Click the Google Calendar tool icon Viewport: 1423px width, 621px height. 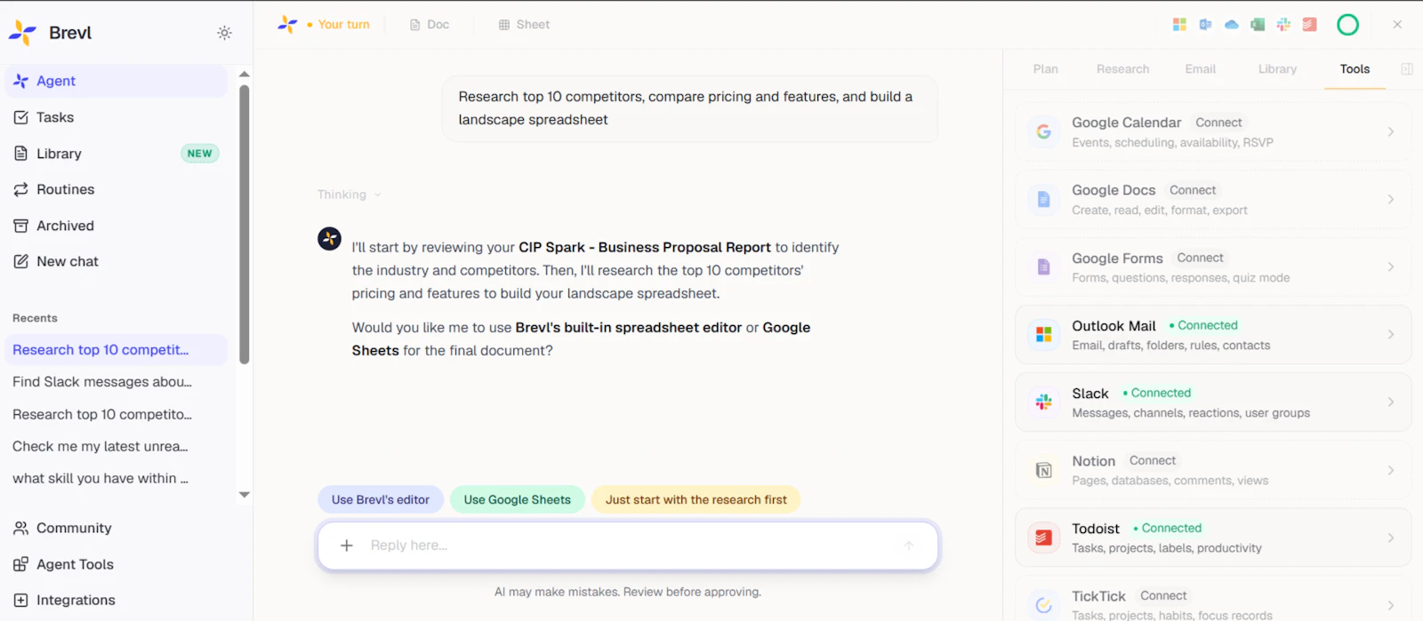[x=1044, y=131]
